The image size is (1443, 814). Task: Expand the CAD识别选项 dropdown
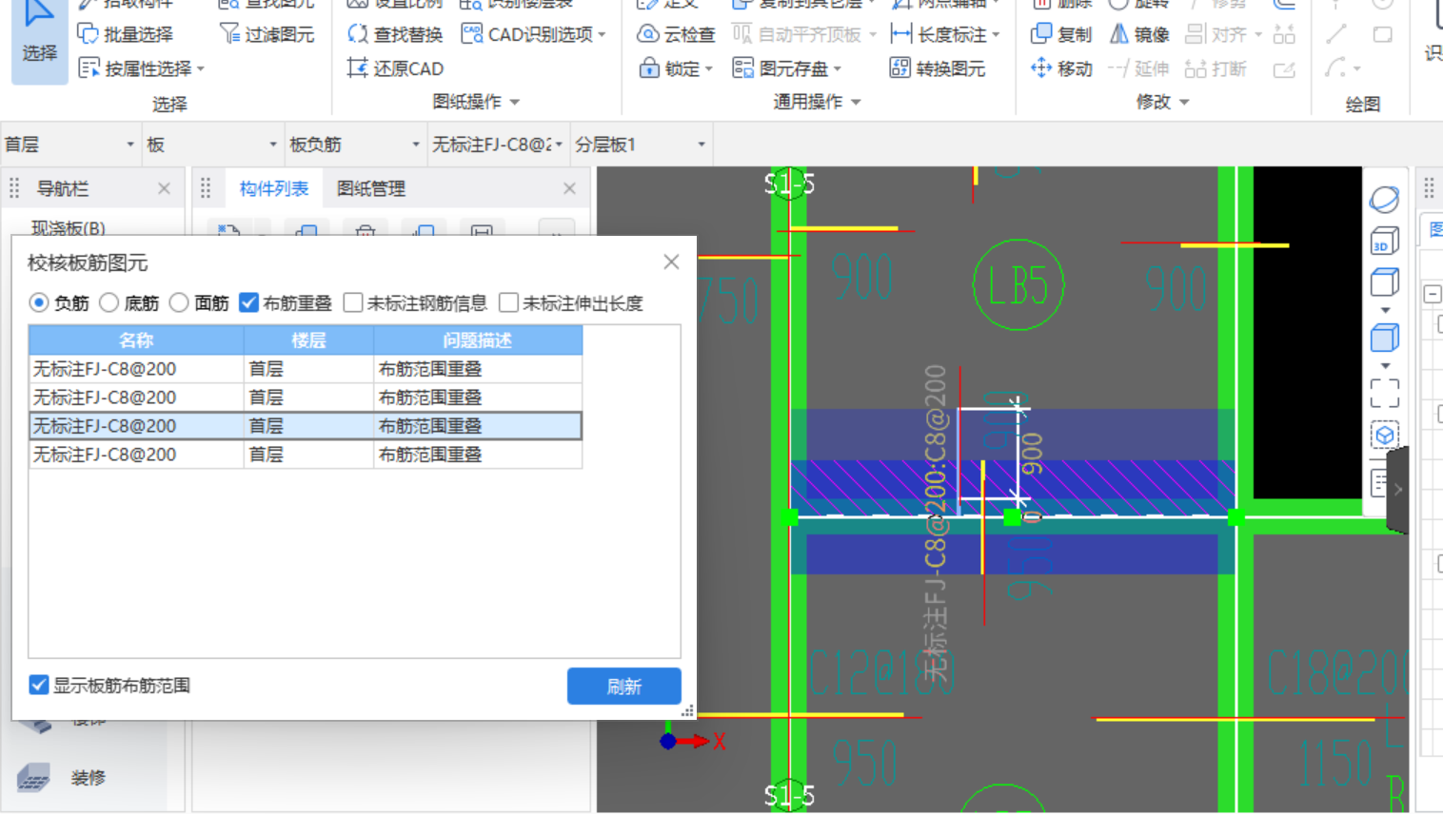pos(602,35)
